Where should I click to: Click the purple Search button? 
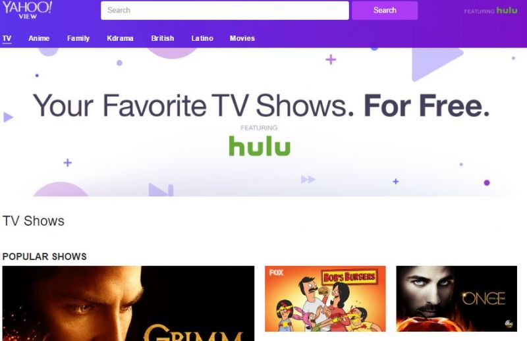385,11
